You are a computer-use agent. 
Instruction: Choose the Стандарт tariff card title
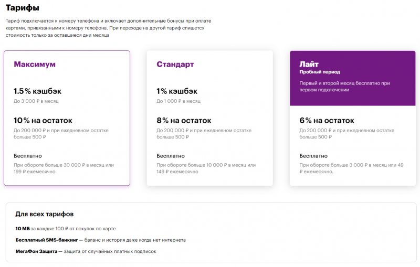(x=175, y=65)
